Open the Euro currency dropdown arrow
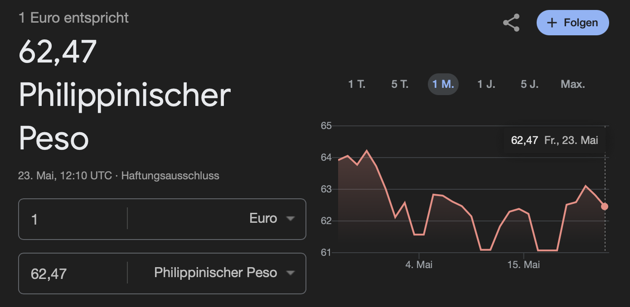This screenshot has width=630, height=307. [x=291, y=219]
